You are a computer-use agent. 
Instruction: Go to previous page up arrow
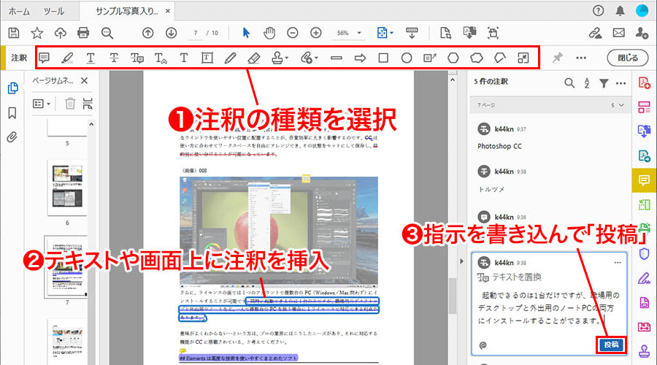tap(147, 33)
